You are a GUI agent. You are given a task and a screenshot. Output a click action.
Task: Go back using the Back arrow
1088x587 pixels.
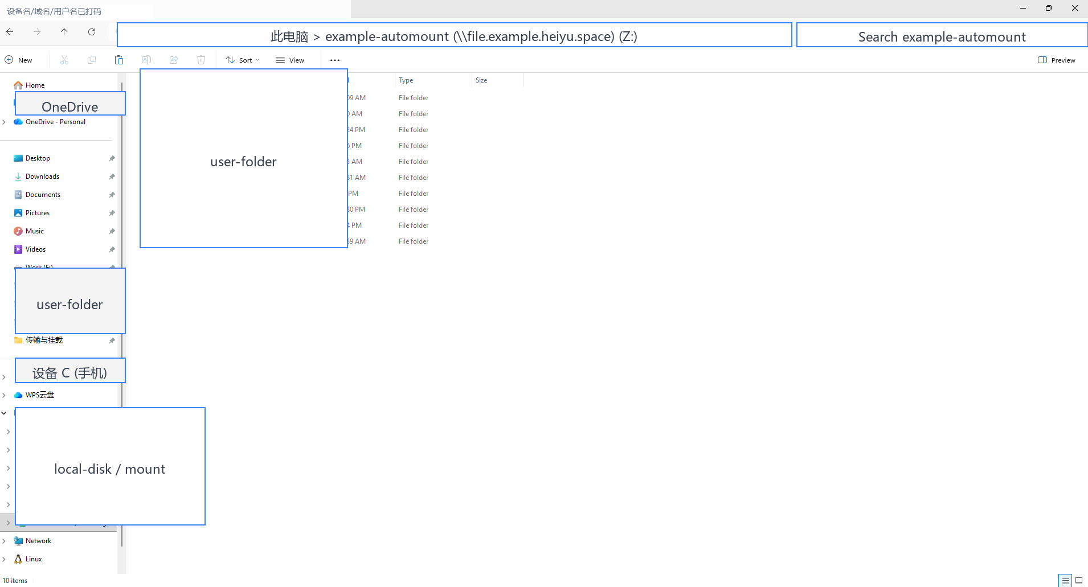[x=10, y=32]
